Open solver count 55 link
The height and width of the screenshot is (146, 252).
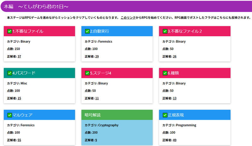point(19,140)
